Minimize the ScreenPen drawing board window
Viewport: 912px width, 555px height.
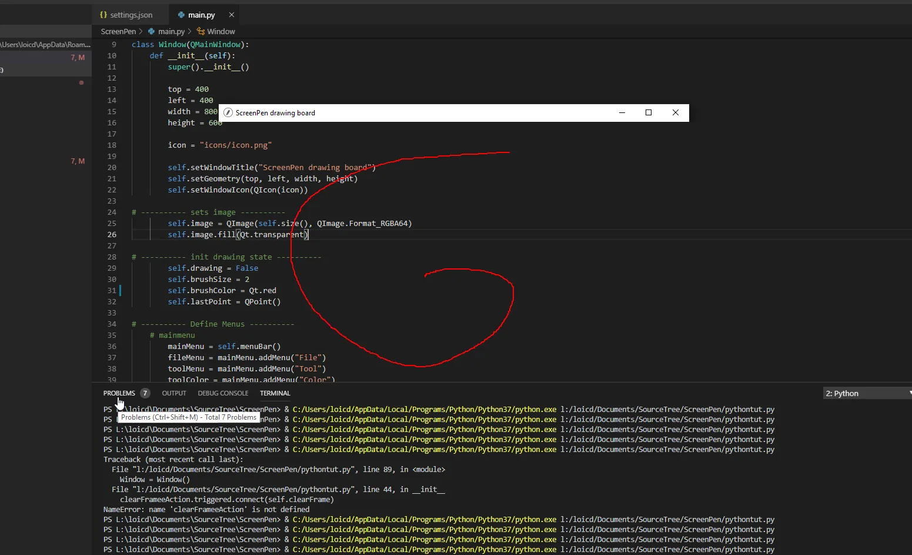pyautogui.click(x=622, y=112)
